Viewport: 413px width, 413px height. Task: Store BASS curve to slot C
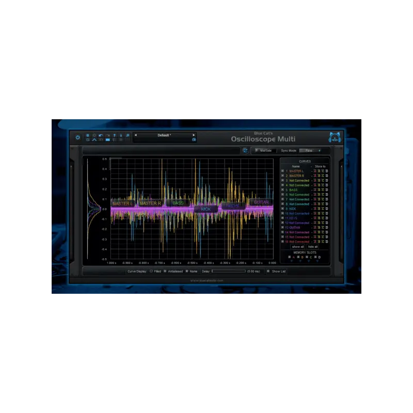[323, 189]
